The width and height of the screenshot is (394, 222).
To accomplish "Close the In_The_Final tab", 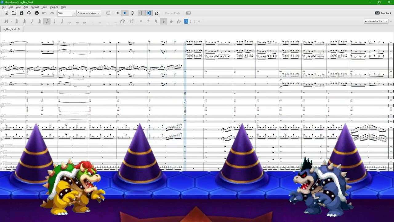I will tap(18, 29).
